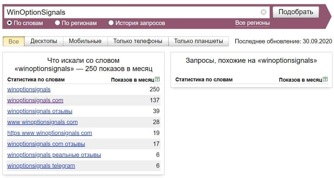Click the help icon in the similar queries panel

pyautogui.click(x=325, y=79)
